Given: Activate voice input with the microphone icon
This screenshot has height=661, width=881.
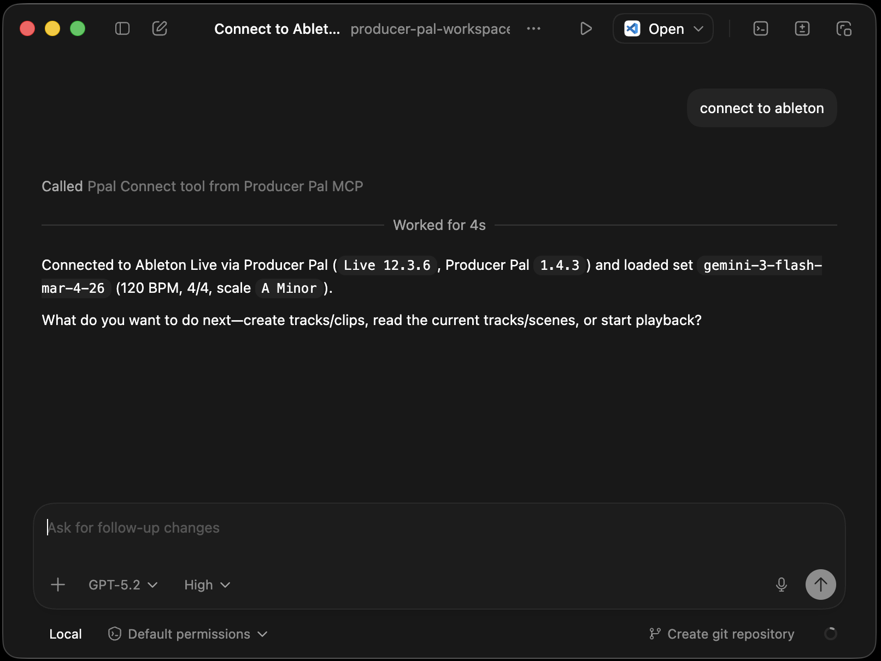Looking at the screenshot, I should (x=782, y=585).
